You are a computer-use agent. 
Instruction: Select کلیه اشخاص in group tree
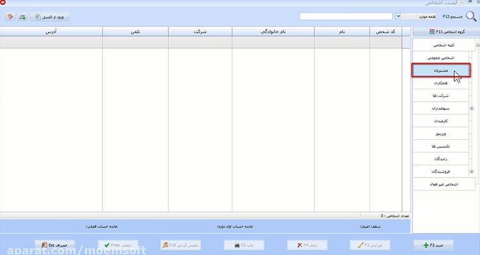444,45
